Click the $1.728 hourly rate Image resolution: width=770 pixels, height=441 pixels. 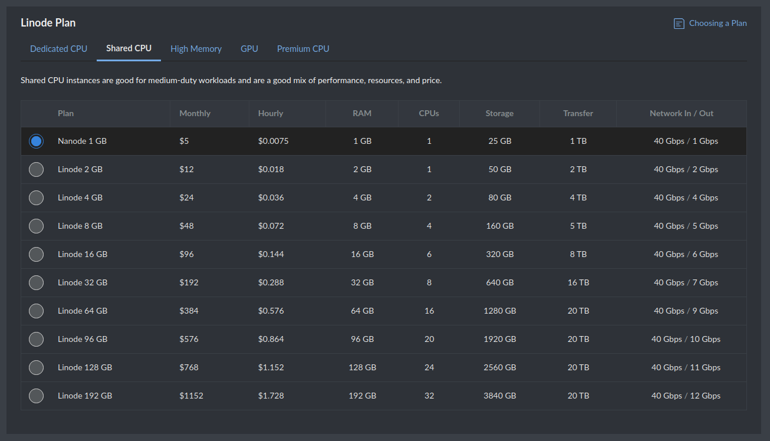(271, 396)
